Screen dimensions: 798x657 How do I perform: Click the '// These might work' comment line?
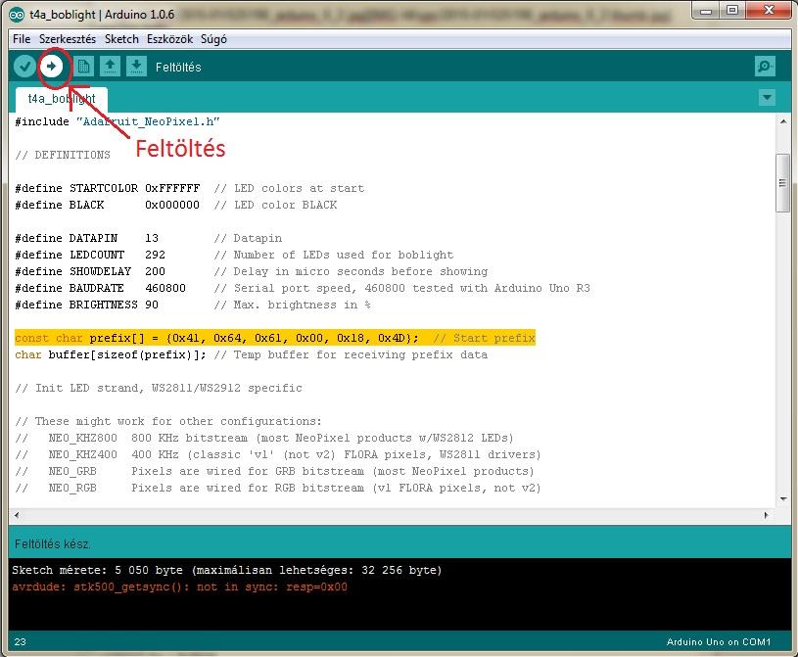coord(168,421)
